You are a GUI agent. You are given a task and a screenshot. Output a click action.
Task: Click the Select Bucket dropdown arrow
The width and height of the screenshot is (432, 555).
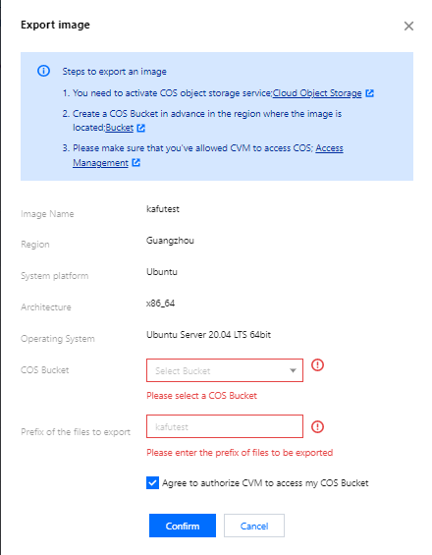click(x=293, y=370)
